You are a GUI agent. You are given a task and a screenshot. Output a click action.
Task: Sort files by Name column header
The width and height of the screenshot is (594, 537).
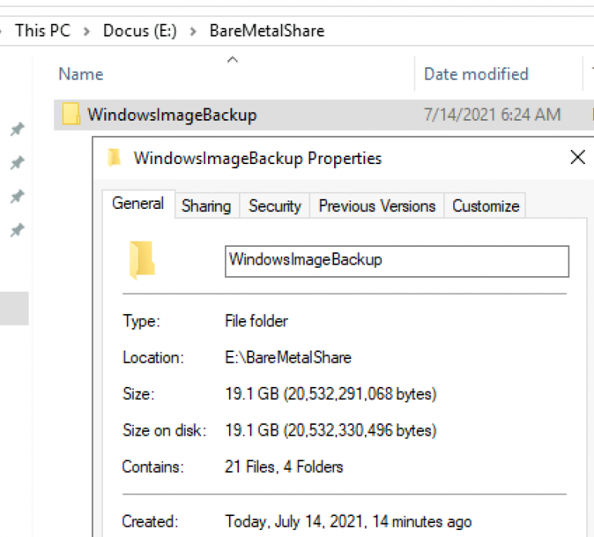[x=81, y=74]
